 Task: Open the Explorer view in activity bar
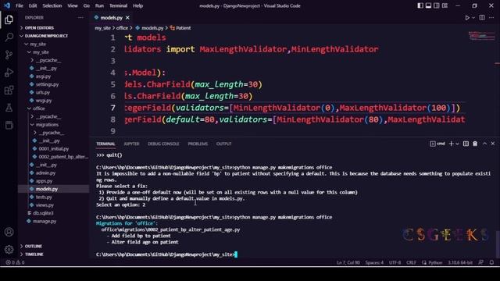coord(9,20)
